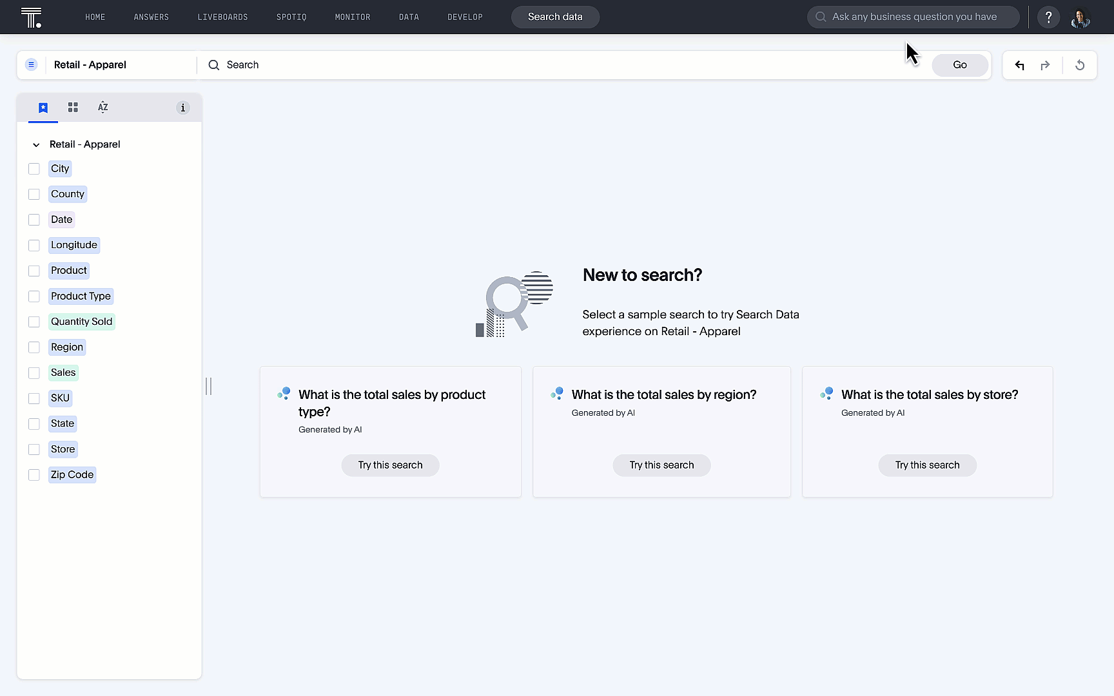The image size is (1114, 696).
Task: Click the undo arrow icon
Action: click(1019, 65)
